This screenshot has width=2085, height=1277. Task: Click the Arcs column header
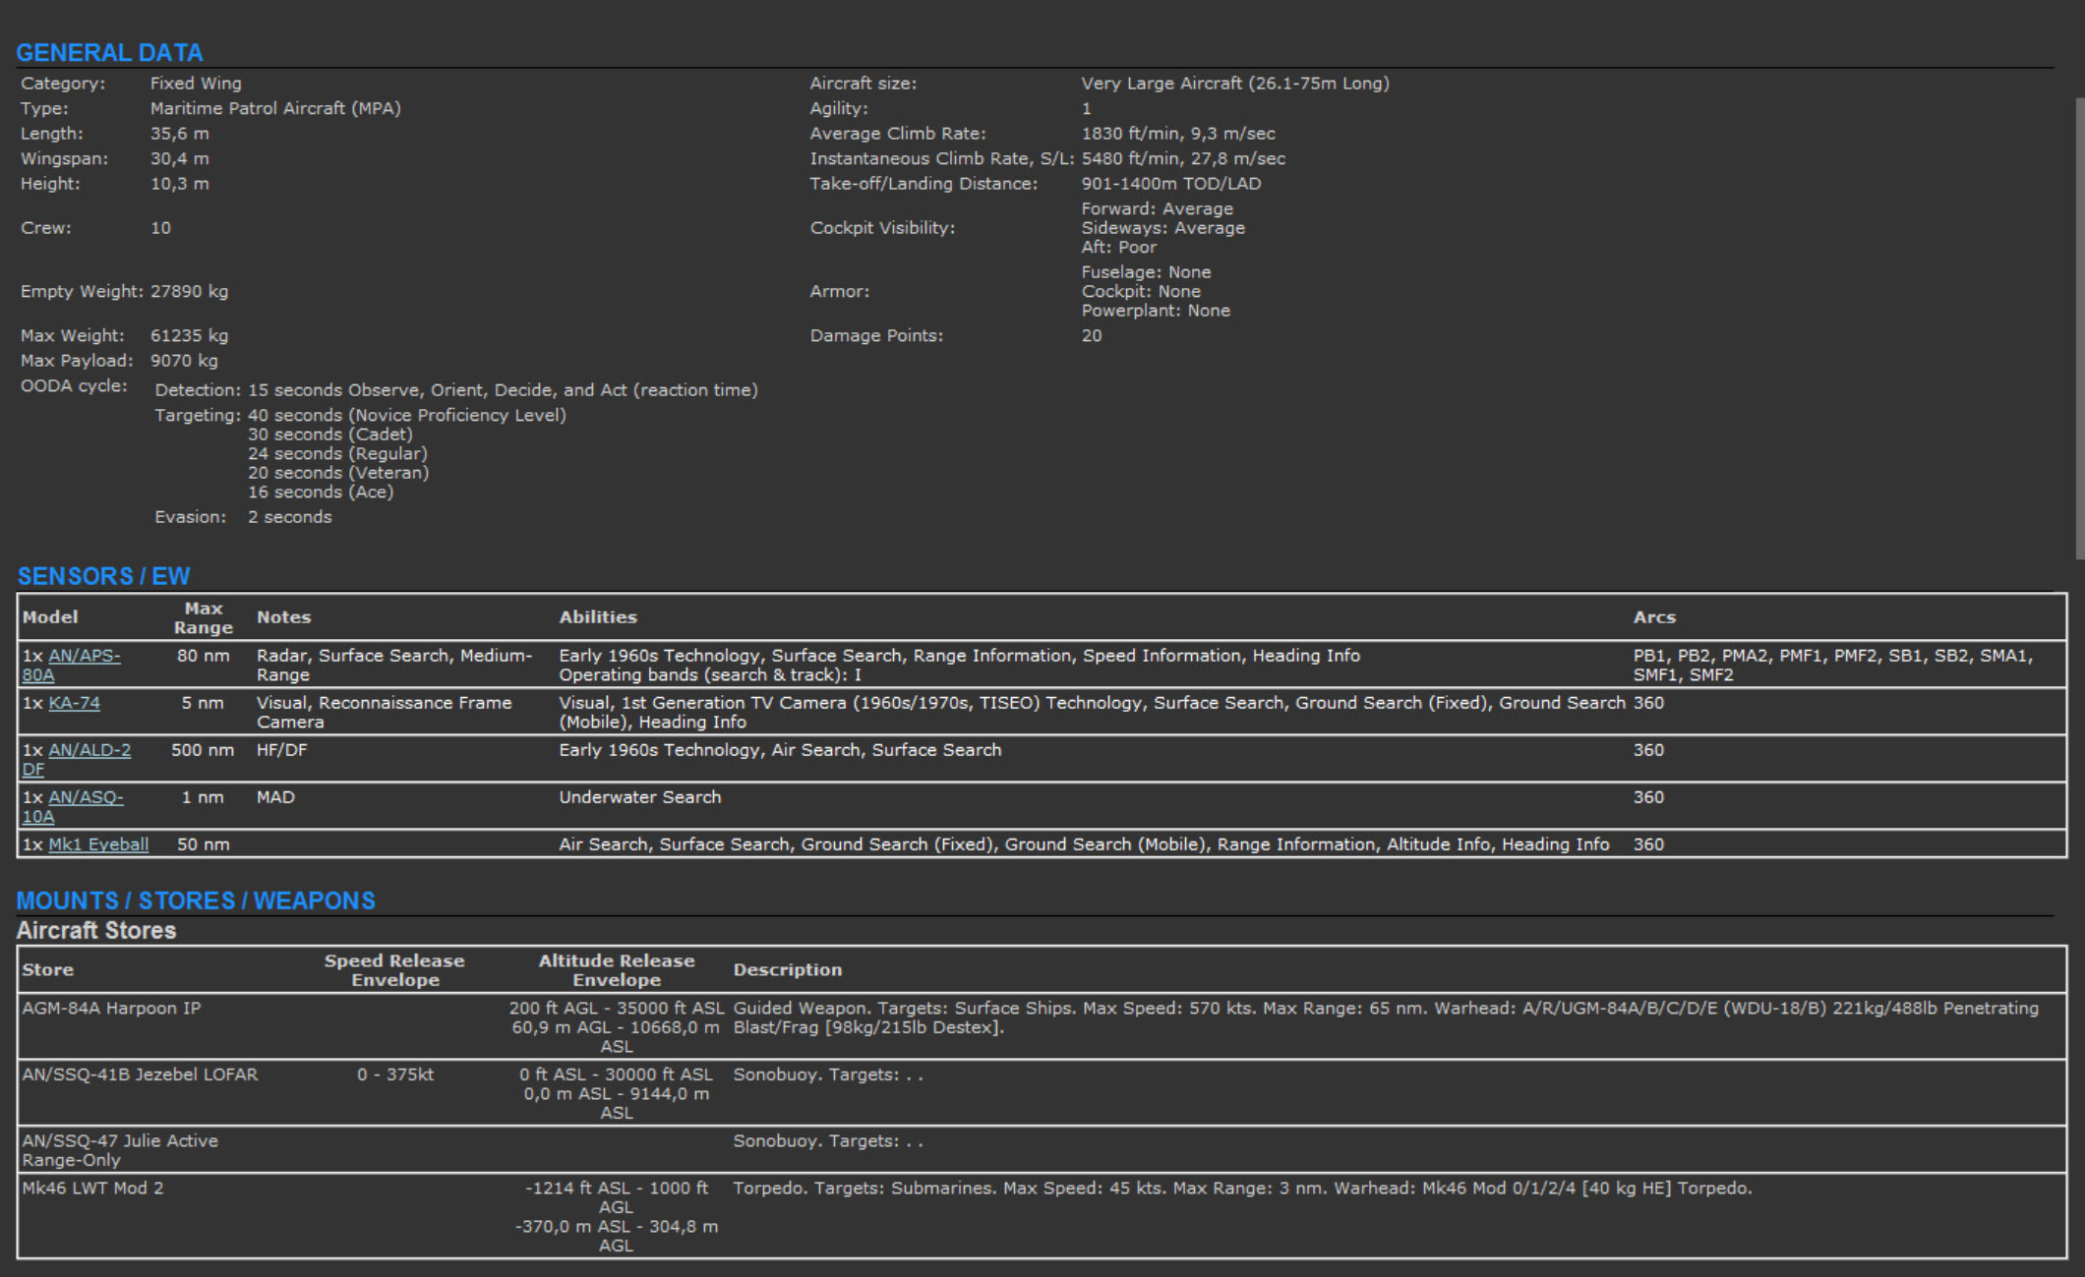click(1654, 617)
